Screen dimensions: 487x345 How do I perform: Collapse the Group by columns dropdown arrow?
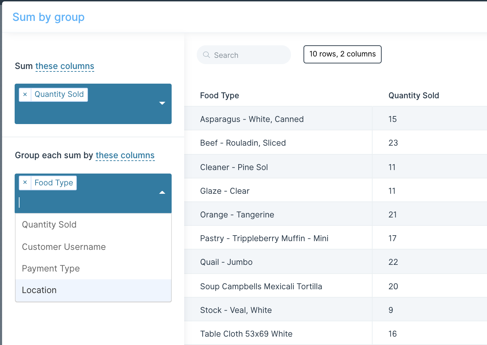162,192
